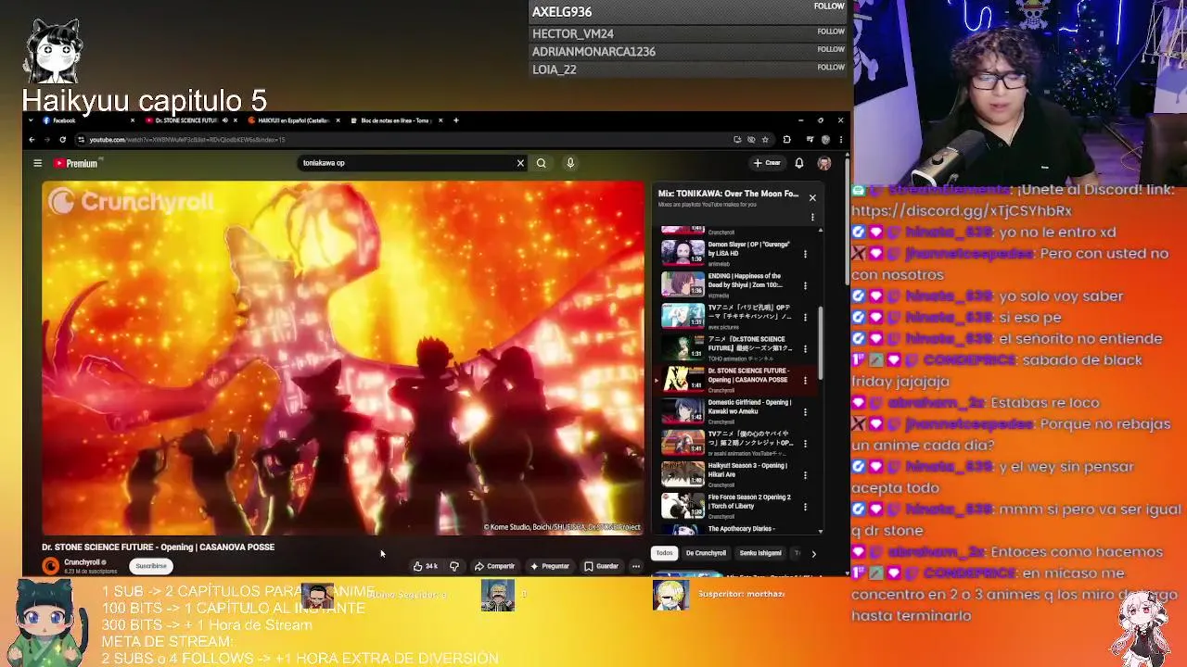Show more filter chips with right chevron
The width and height of the screenshot is (1187, 667).
[x=813, y=554]
